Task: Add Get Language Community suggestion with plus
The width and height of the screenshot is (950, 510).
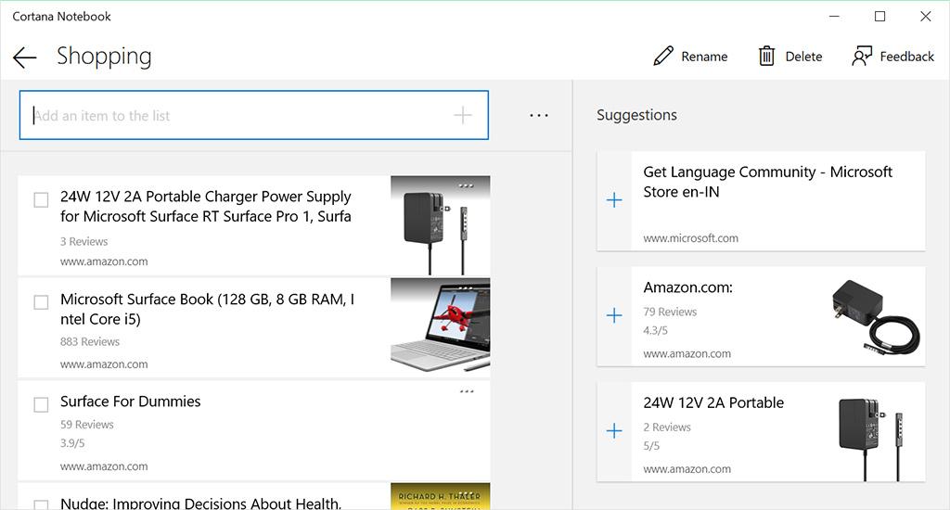Action: click(x=614, y=200)
